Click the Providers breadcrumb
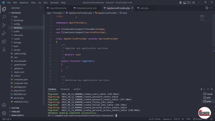 point(58,13)
